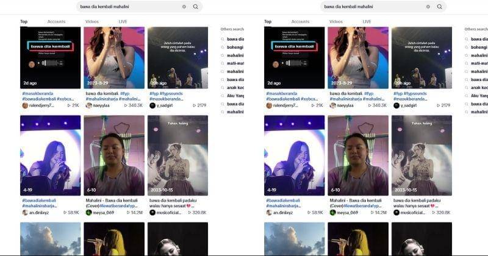
Task: Click the search magnifier icon in the right pane
Action: (439, 7)
